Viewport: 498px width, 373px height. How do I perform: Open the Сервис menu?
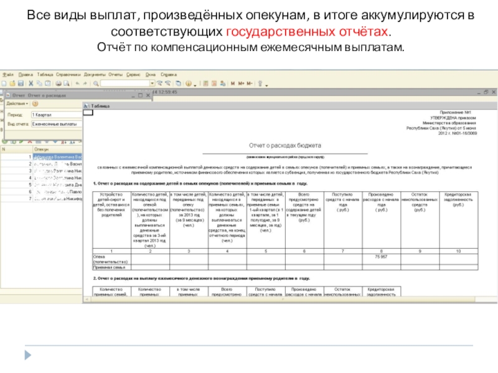[133, 75]
